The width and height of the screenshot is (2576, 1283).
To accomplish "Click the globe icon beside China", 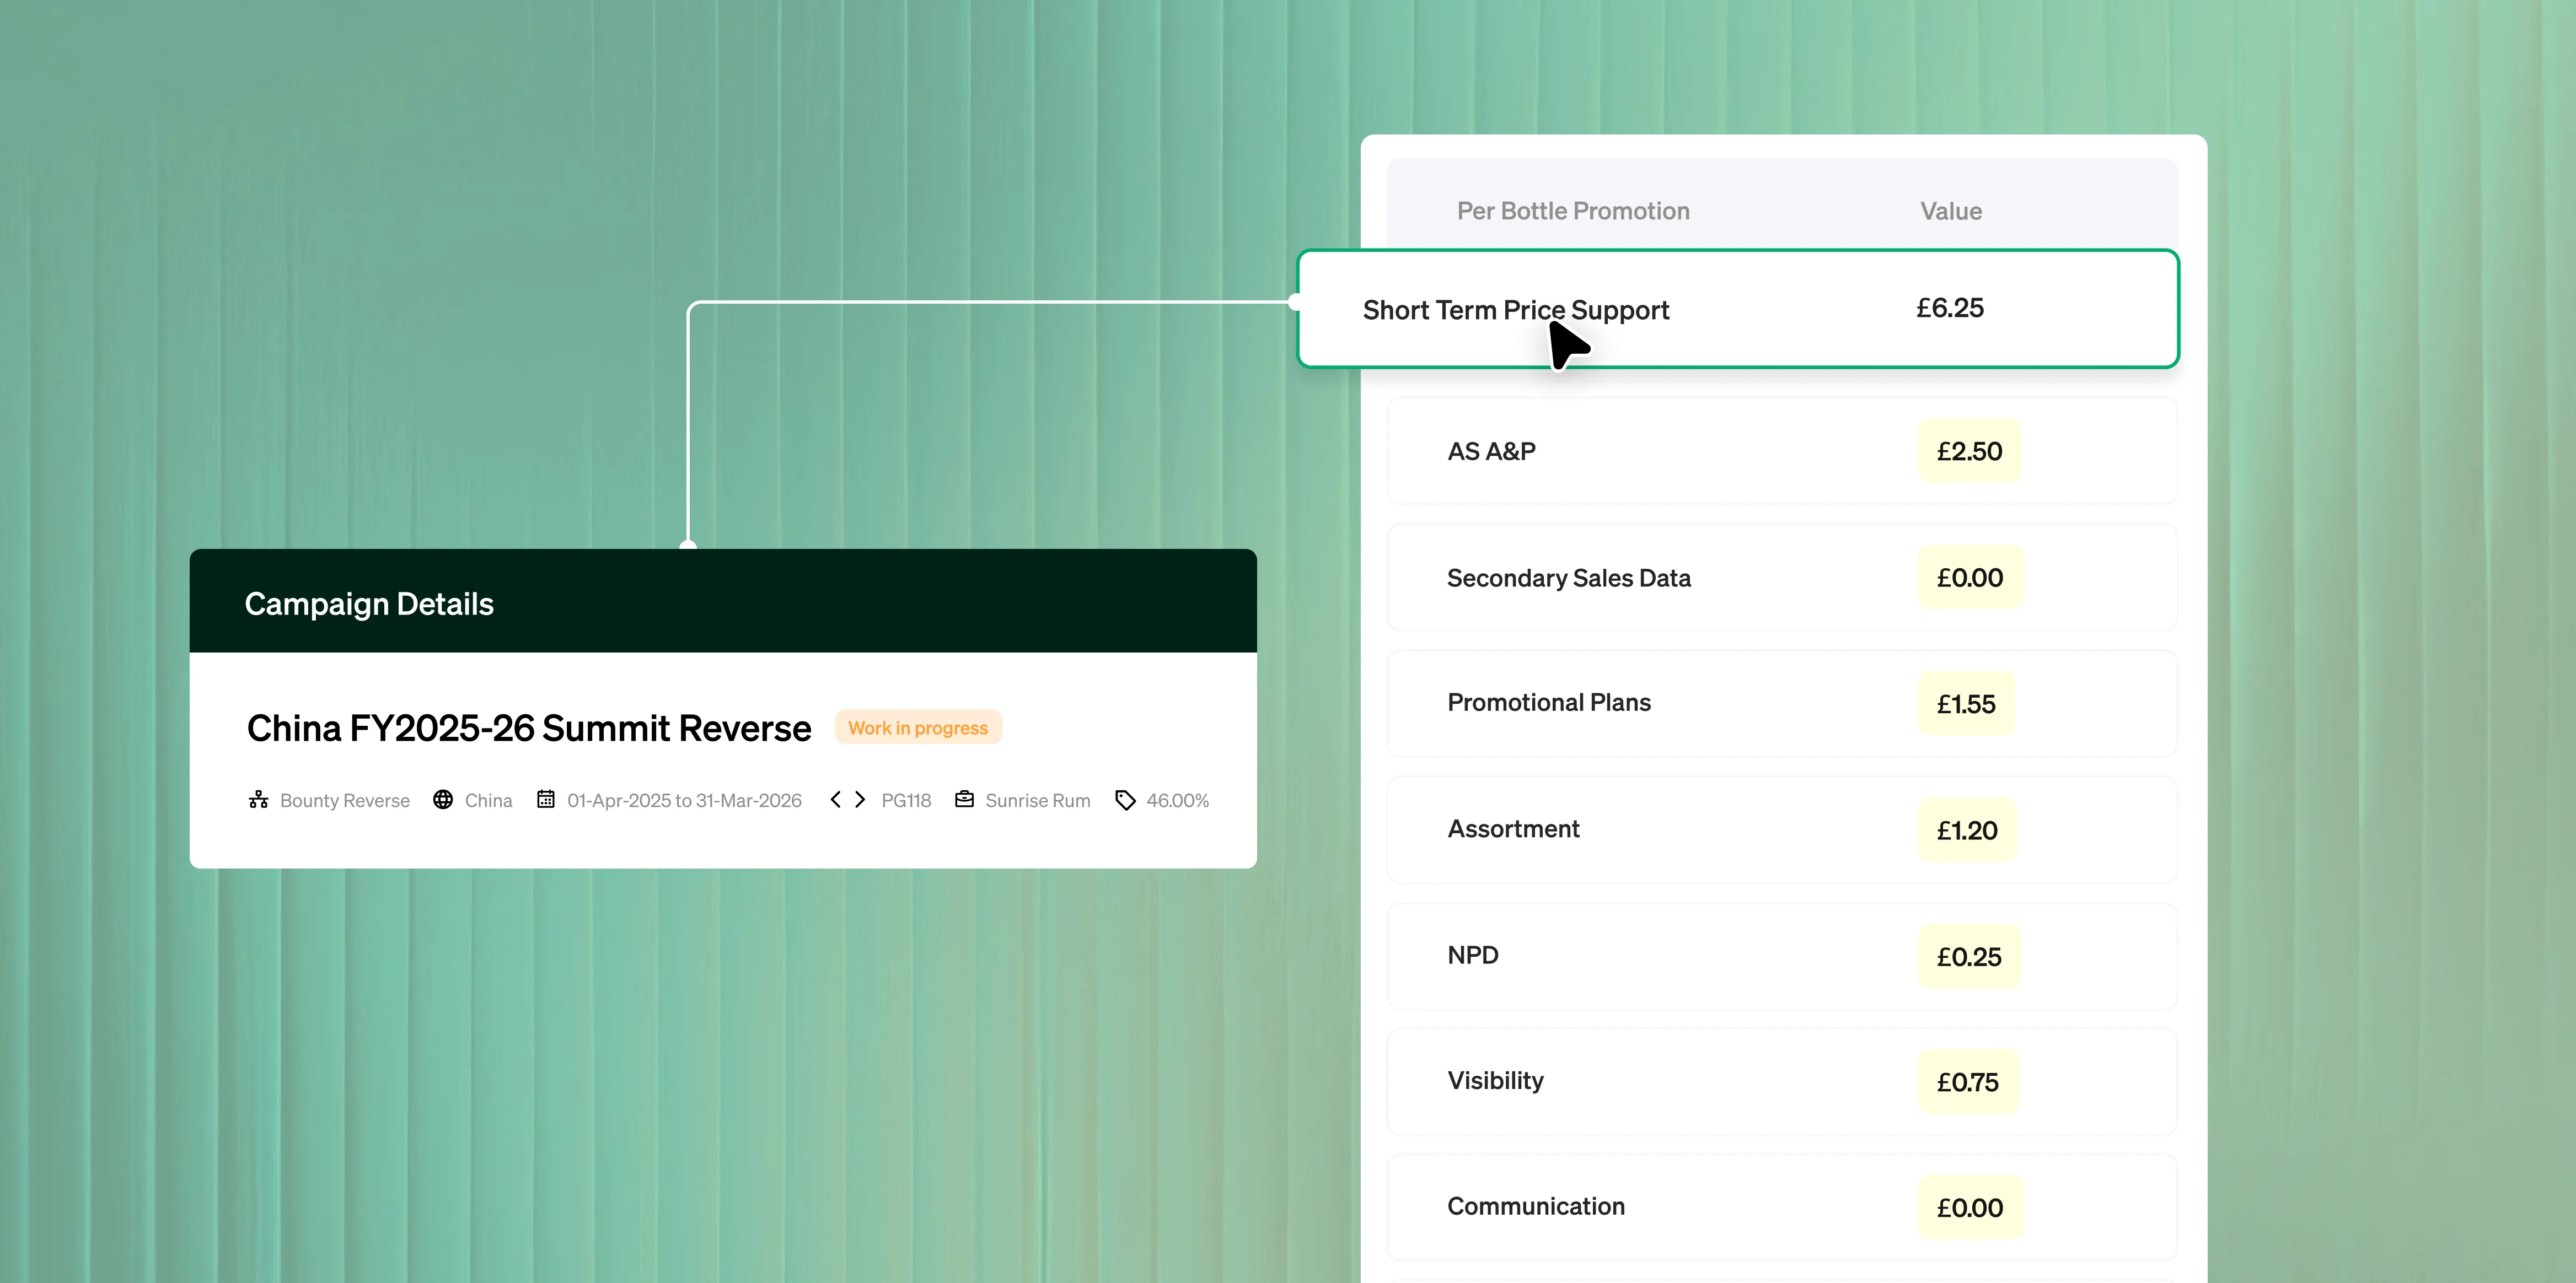I will 443,800.
